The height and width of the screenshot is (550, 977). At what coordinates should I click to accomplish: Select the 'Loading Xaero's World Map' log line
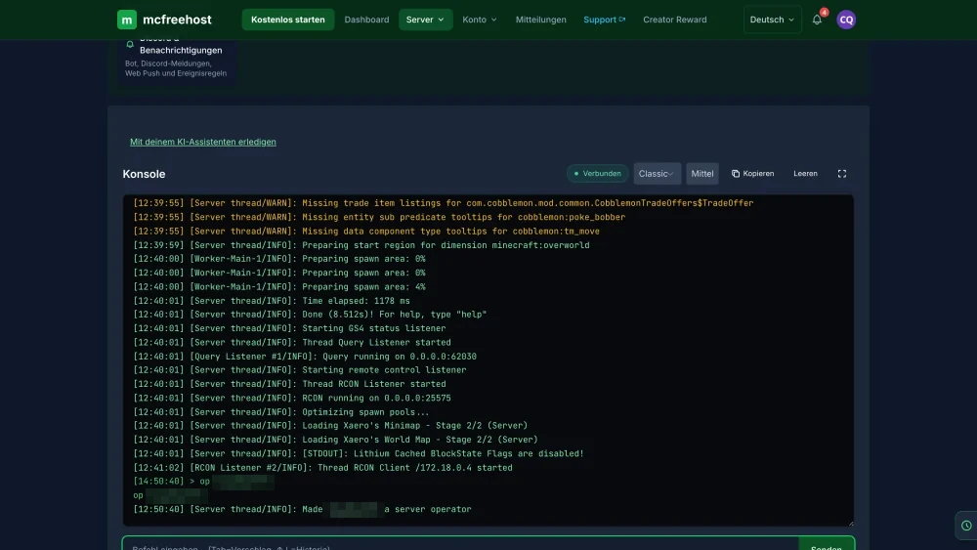335,440
